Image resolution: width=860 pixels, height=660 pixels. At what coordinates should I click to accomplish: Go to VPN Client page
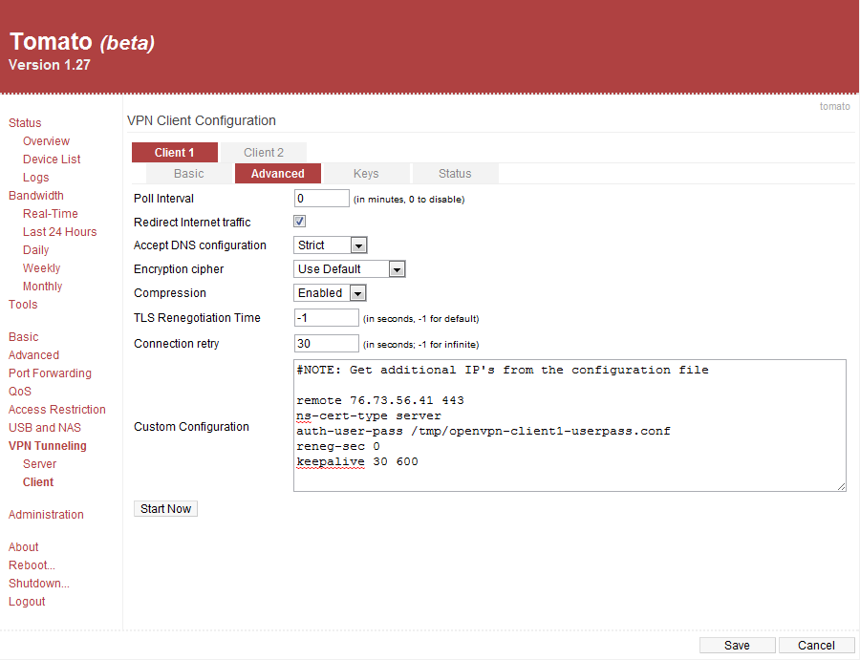(38, 481)
